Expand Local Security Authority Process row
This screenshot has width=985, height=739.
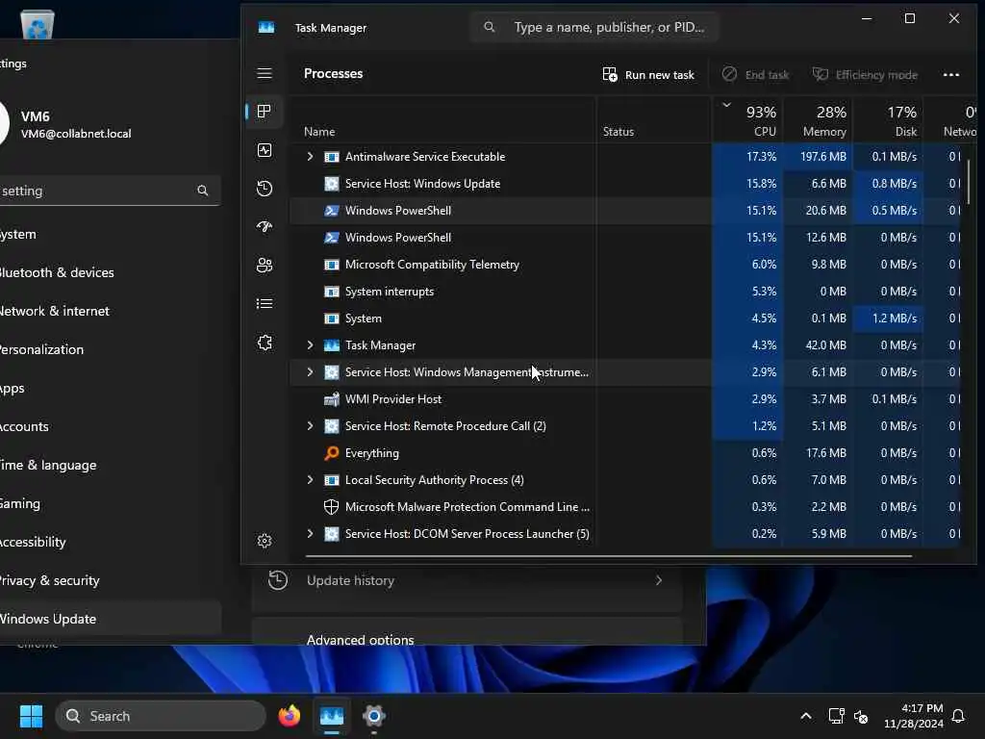(x=310, y=479)
